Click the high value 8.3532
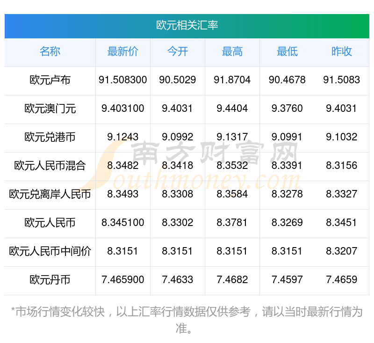This screenshot has height=343, width=374. pos(232,165)
